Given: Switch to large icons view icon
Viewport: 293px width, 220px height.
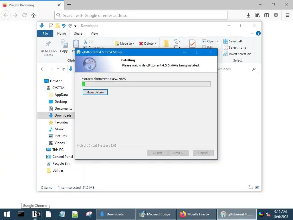Looking at the screenshot, I should [x=257, y=187].
